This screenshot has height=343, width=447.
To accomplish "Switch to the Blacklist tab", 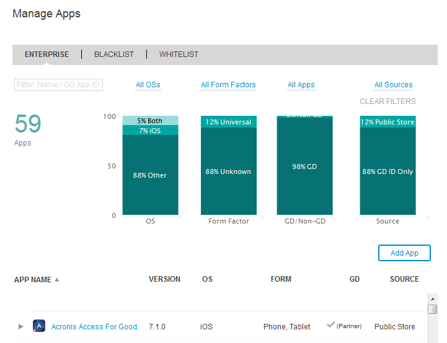I will pyautogui.click(x=114, y=54).
